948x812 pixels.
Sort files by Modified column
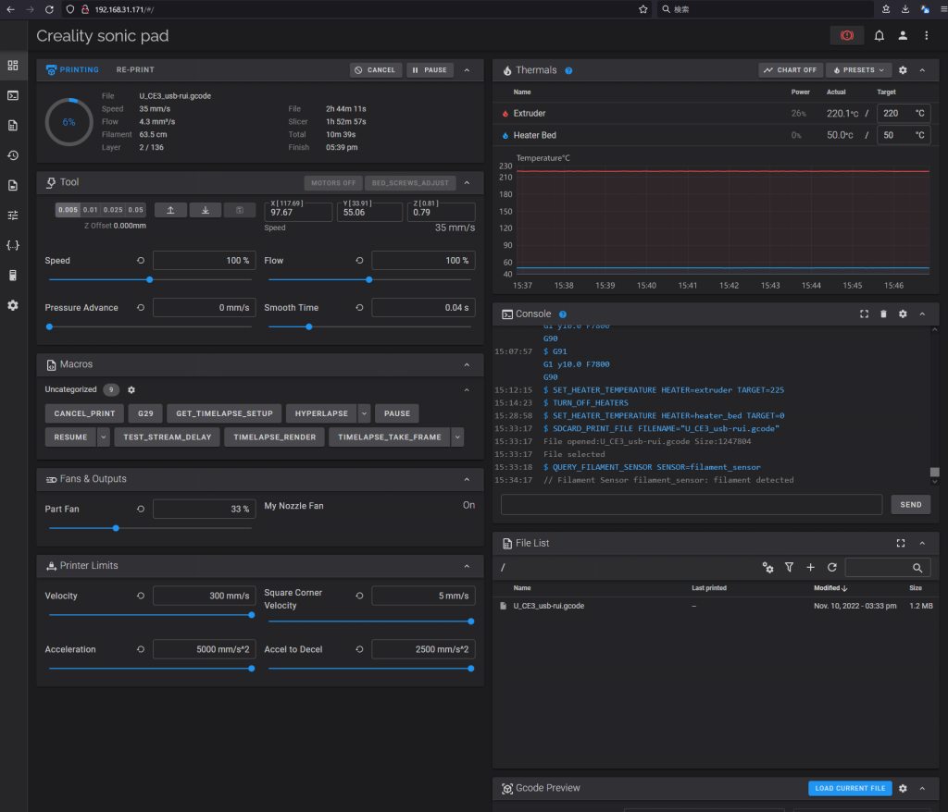[830, 588]
